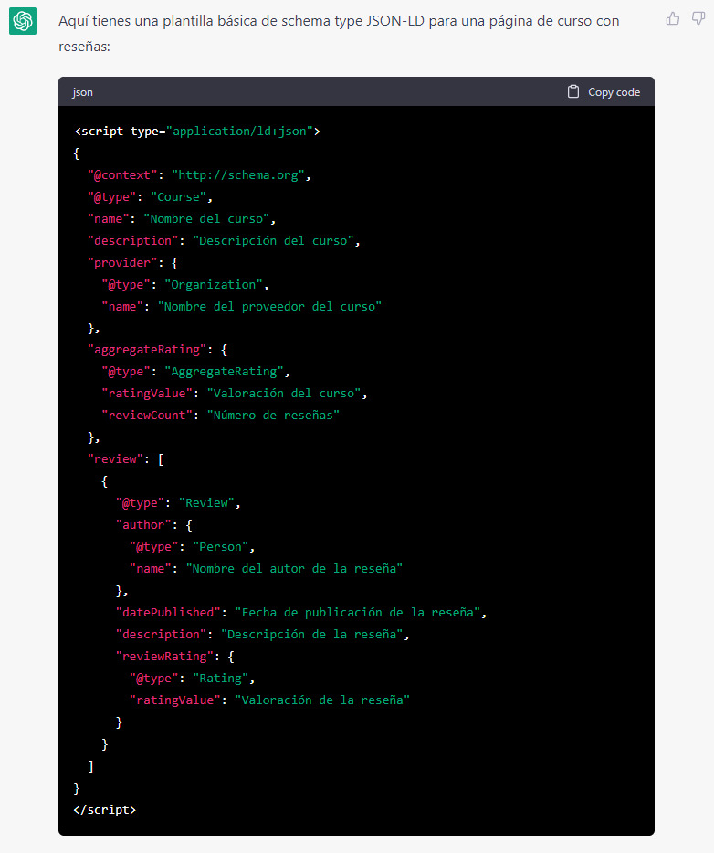Click the "author" key

[x=143, y=524]
